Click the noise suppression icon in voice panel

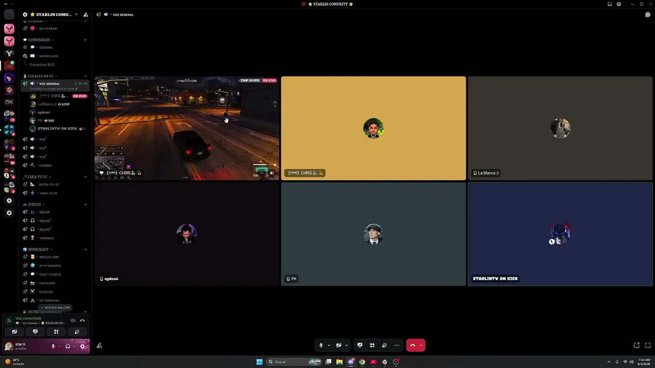click(x=73, y=320)
